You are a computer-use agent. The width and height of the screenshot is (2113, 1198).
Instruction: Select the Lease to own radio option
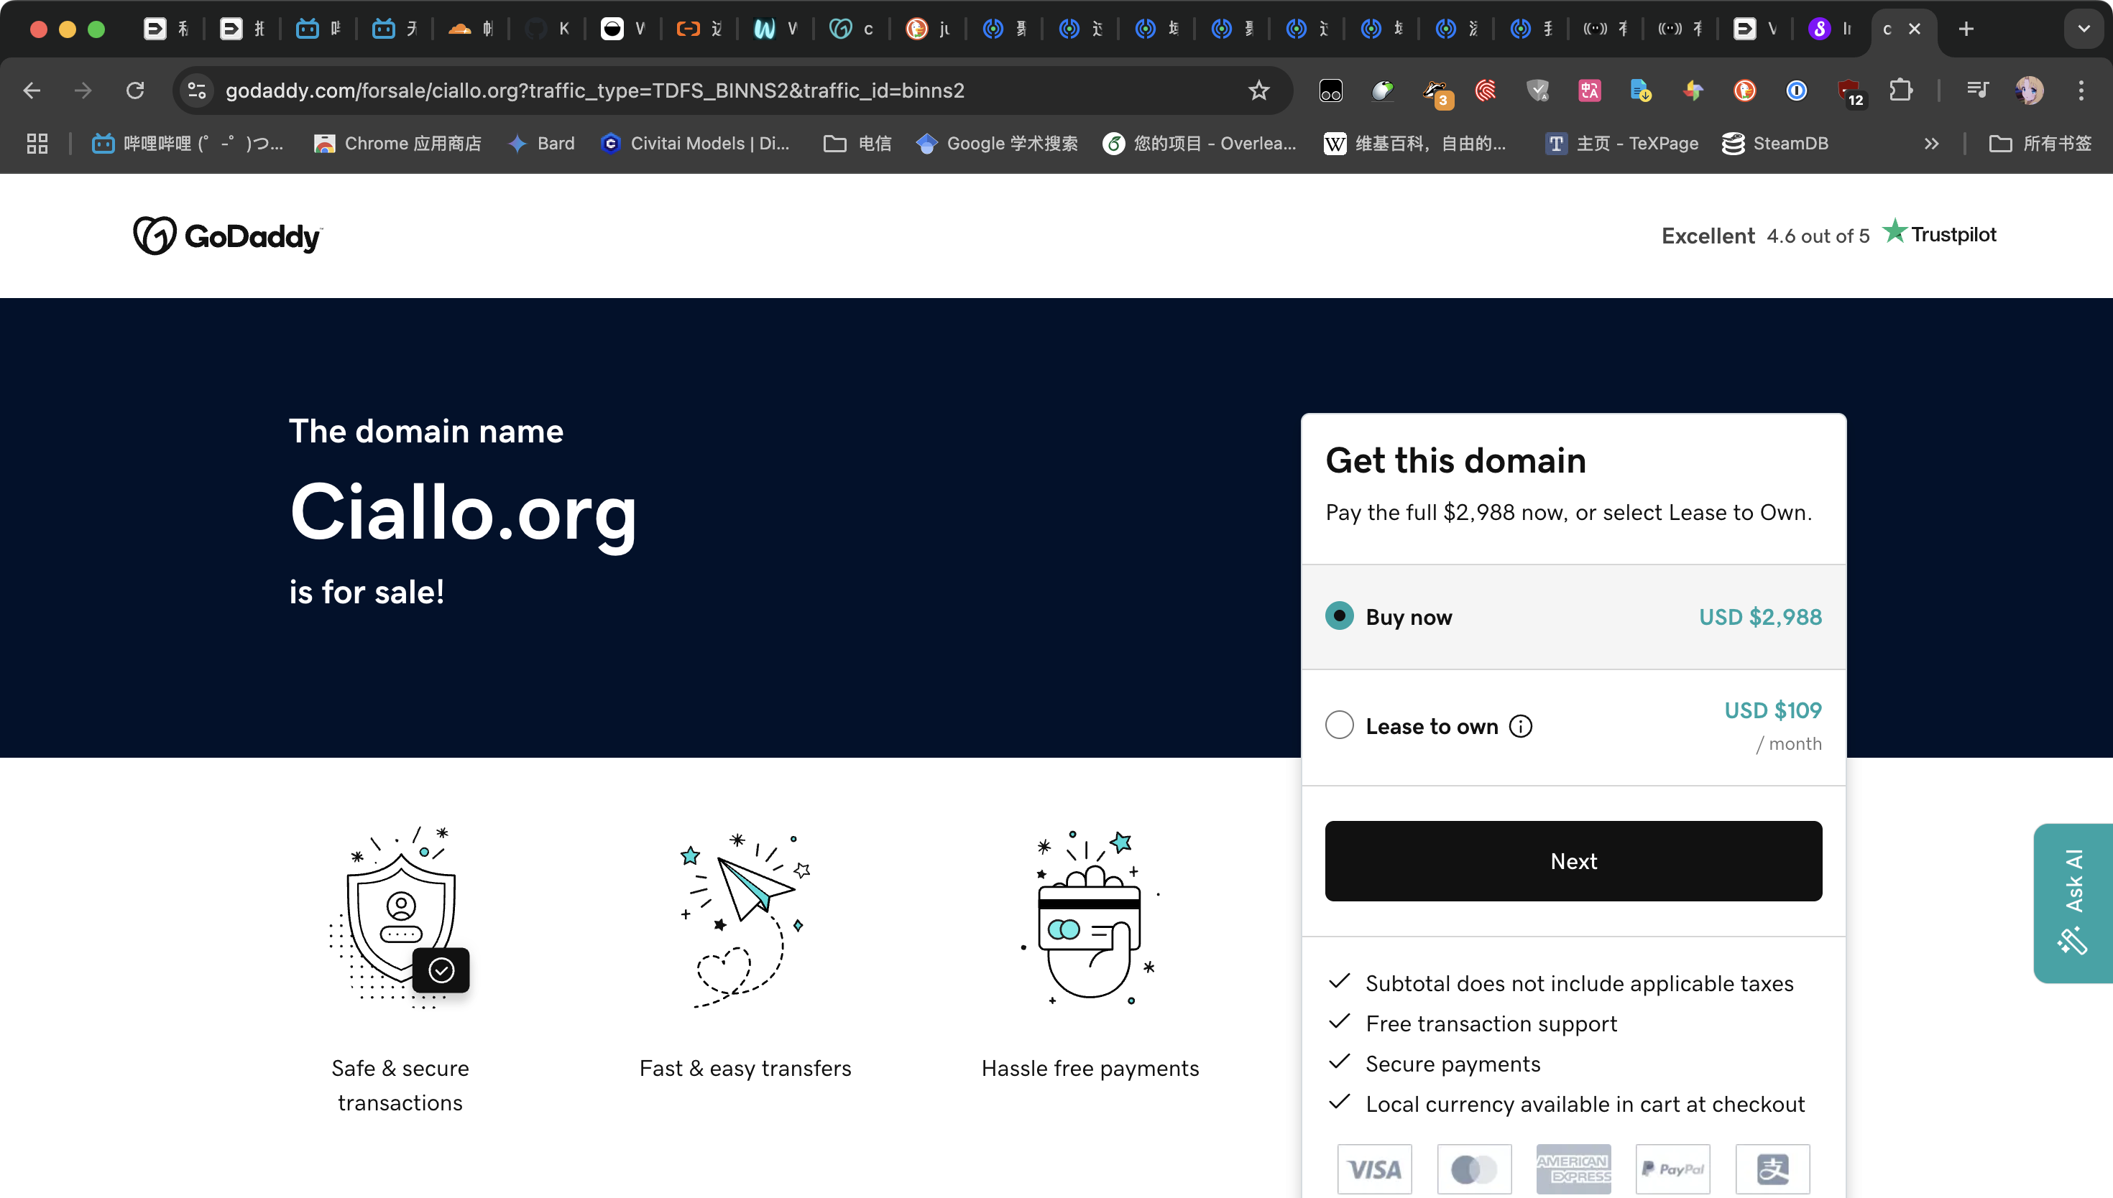point(1339,725)
